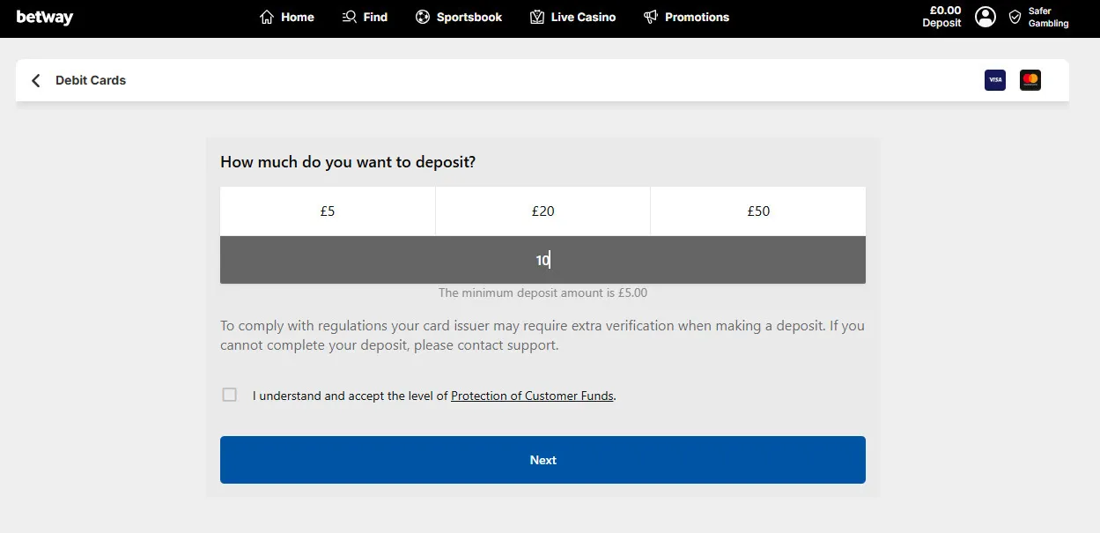Choose the £20 deposit amount

click(x=543, y=211)
